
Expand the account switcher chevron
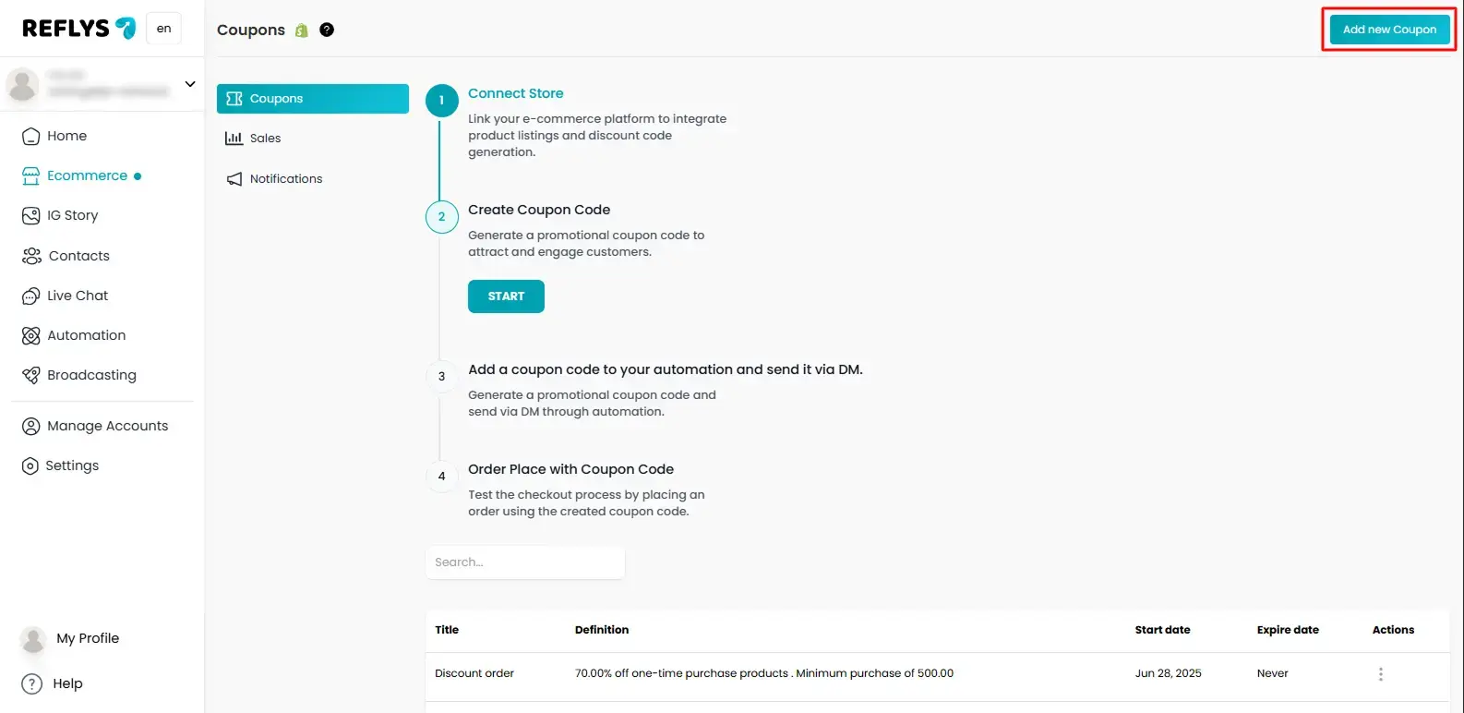tap(190, 84)
